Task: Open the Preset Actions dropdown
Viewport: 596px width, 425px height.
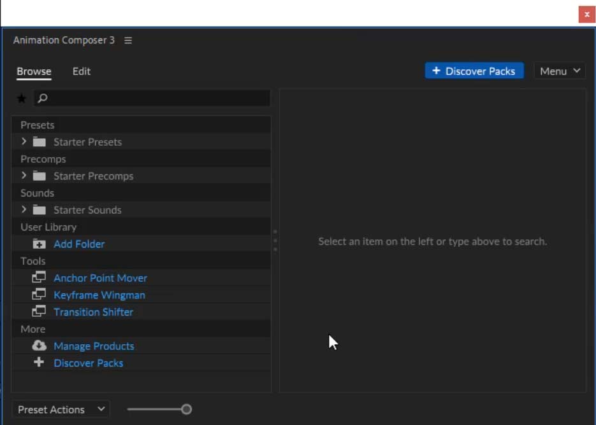Action: point(61,410)
